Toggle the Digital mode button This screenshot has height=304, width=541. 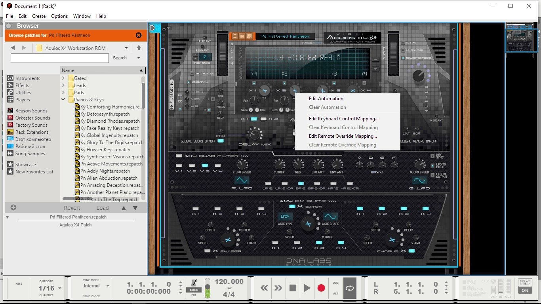(x=188, y=82)
